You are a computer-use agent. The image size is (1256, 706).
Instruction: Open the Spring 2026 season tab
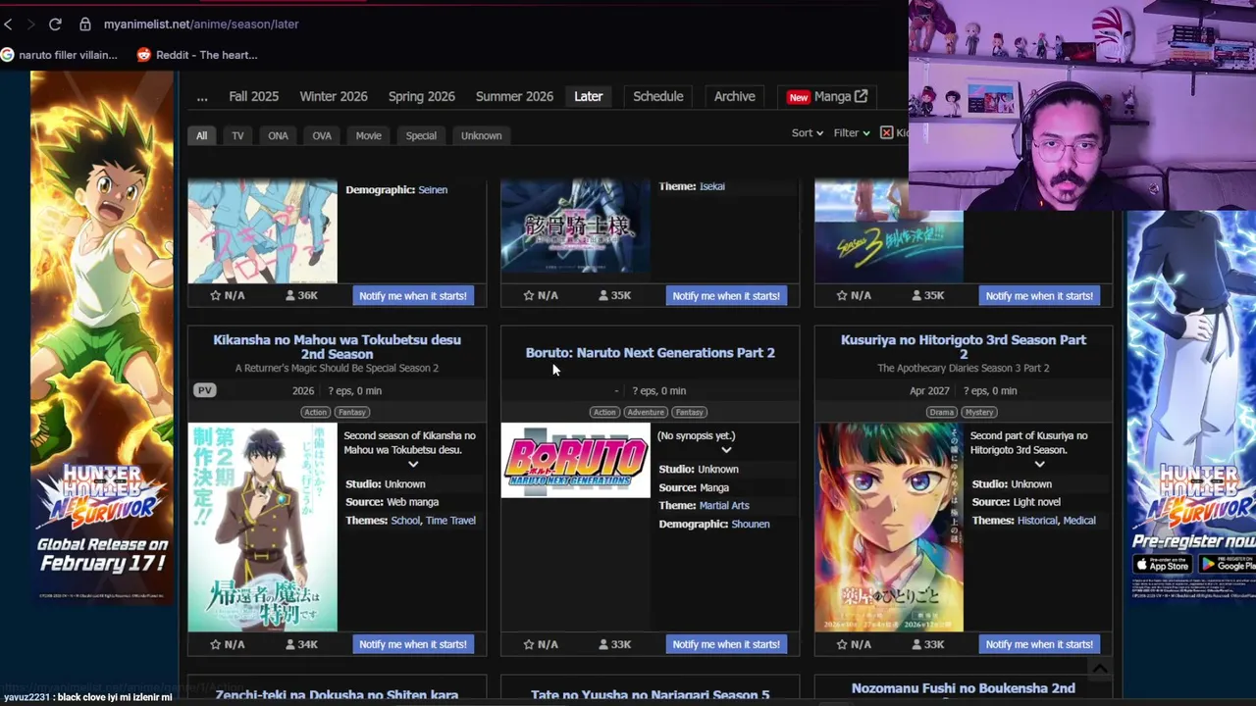point(422,96)
